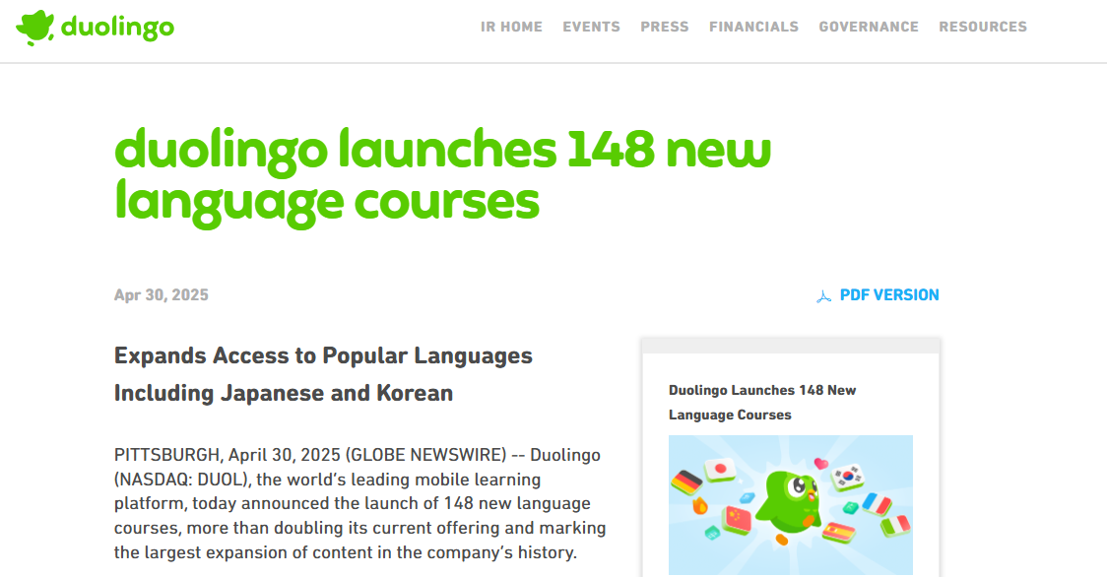The width and height of the screenshot is (1107, 577).
Task: Click the text 'PITTSBURGH, April 30, 2025 (GLOBE NEWSWIRE)'
Action: 310,455
